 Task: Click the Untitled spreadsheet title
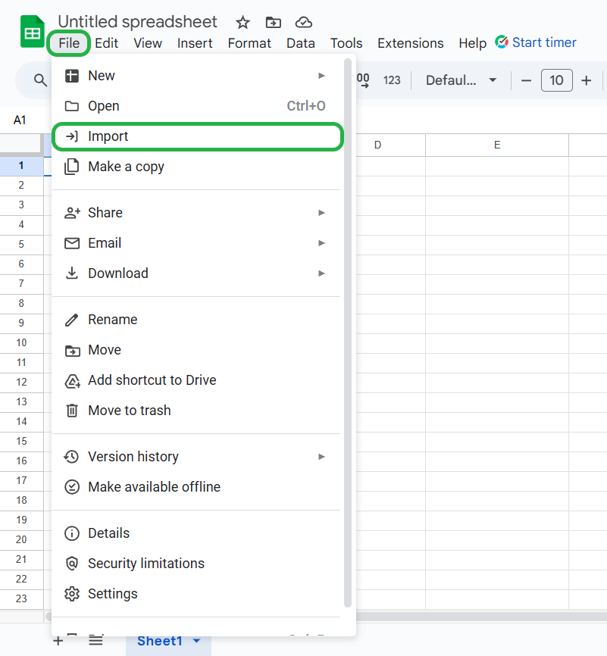point(137,22)
